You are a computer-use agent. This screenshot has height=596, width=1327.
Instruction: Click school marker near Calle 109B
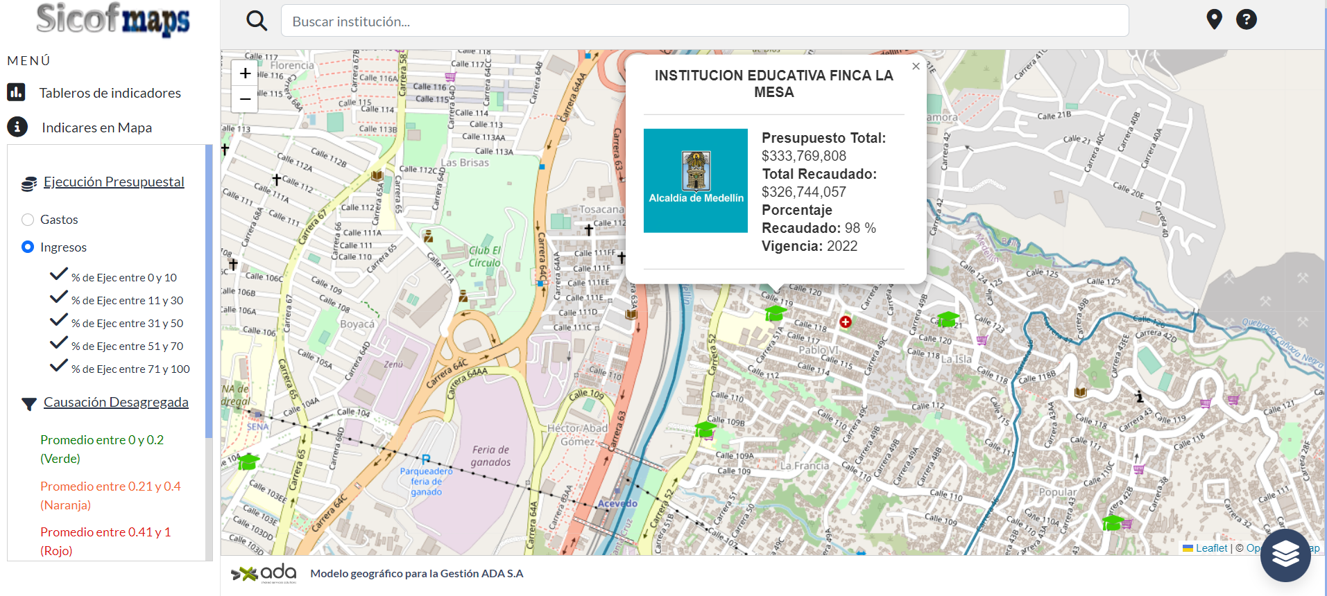(x=705, y=430)
